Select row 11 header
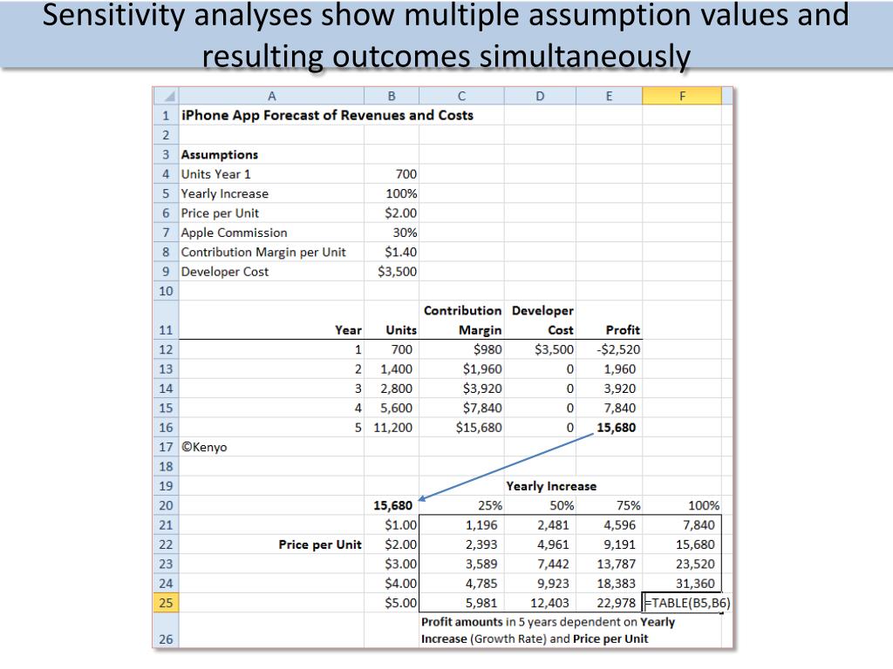893x669 pixels. coord(167,320)
